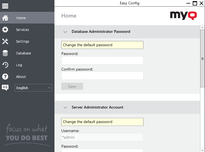Click the About question mark icon
Screen dimensions: 205x152
pos(5,77)
